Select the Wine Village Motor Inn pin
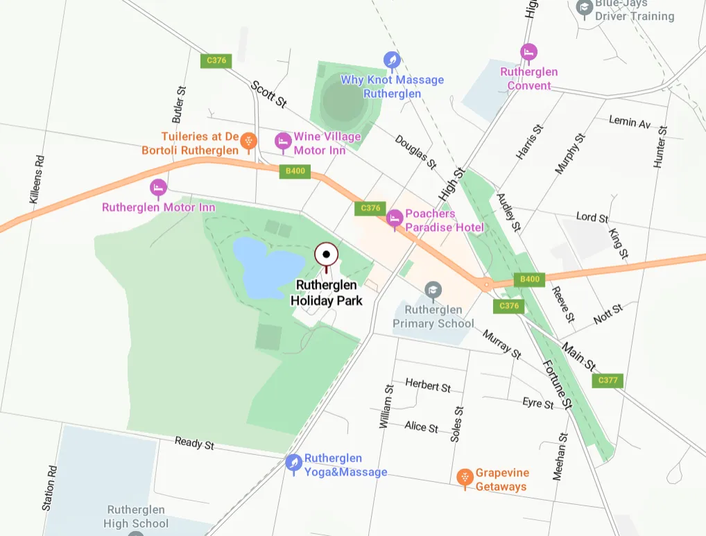The height and width of the screenshot is (536, 706). coord(283,141)
